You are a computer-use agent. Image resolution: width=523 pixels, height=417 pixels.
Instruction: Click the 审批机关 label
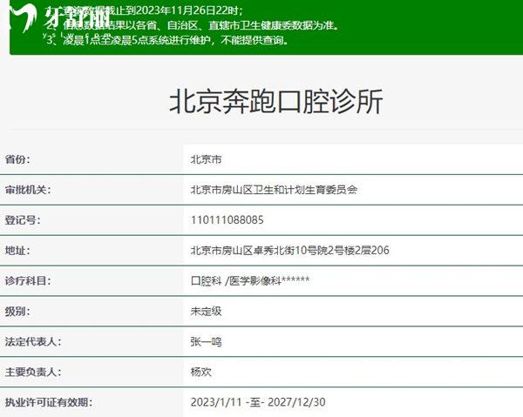pos(28,190)
